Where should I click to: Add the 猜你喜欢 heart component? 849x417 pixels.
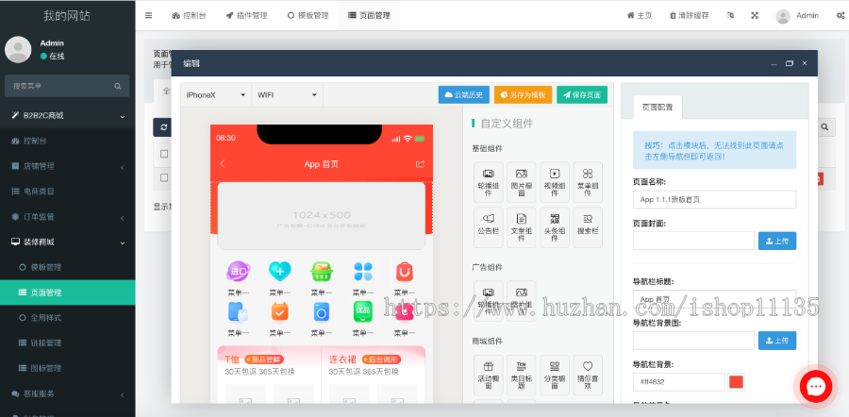588,375
